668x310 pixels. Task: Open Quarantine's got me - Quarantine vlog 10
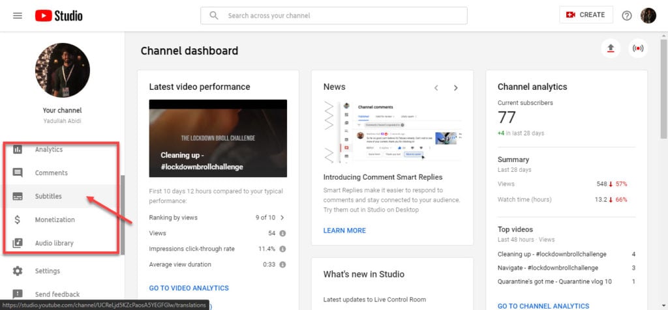click(x=554, y=281)
